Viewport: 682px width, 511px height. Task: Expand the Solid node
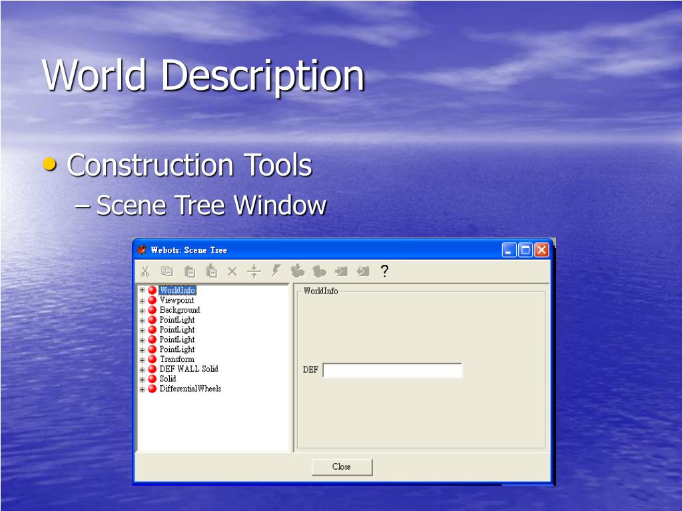click(x=142, y=379)
